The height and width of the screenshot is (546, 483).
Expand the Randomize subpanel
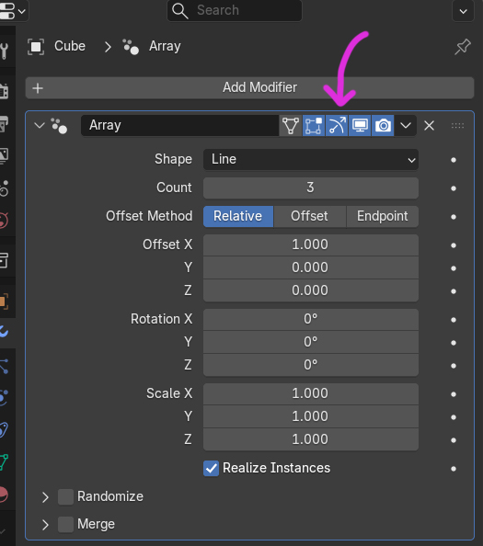(x=45, y=497)
